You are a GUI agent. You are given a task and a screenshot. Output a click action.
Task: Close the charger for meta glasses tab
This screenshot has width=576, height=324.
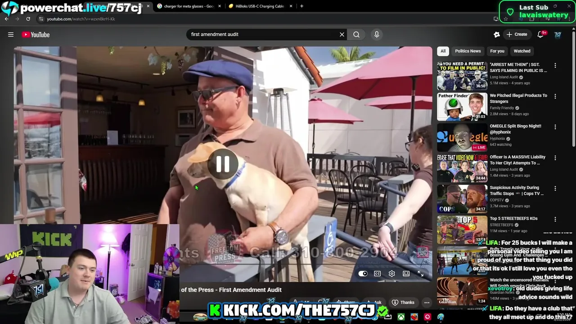point(220,6)
